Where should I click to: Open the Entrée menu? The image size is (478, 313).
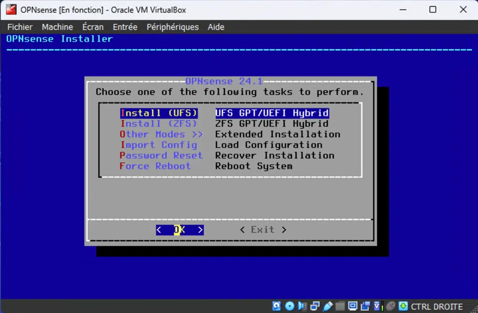[125, 27]
